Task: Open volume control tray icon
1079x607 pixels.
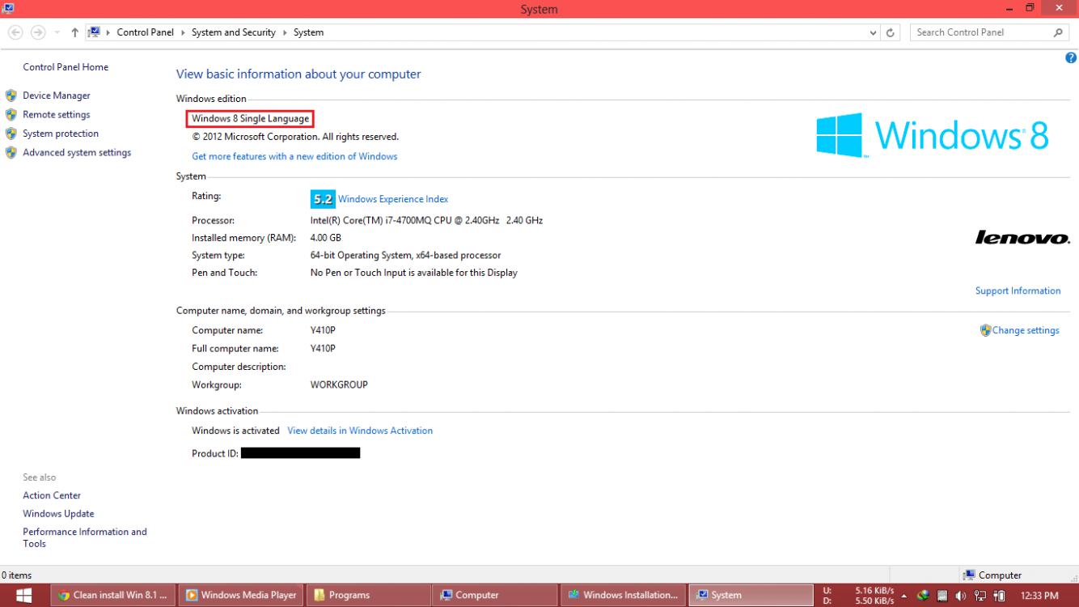Action: pyautogui.click(x=961, y=596)
